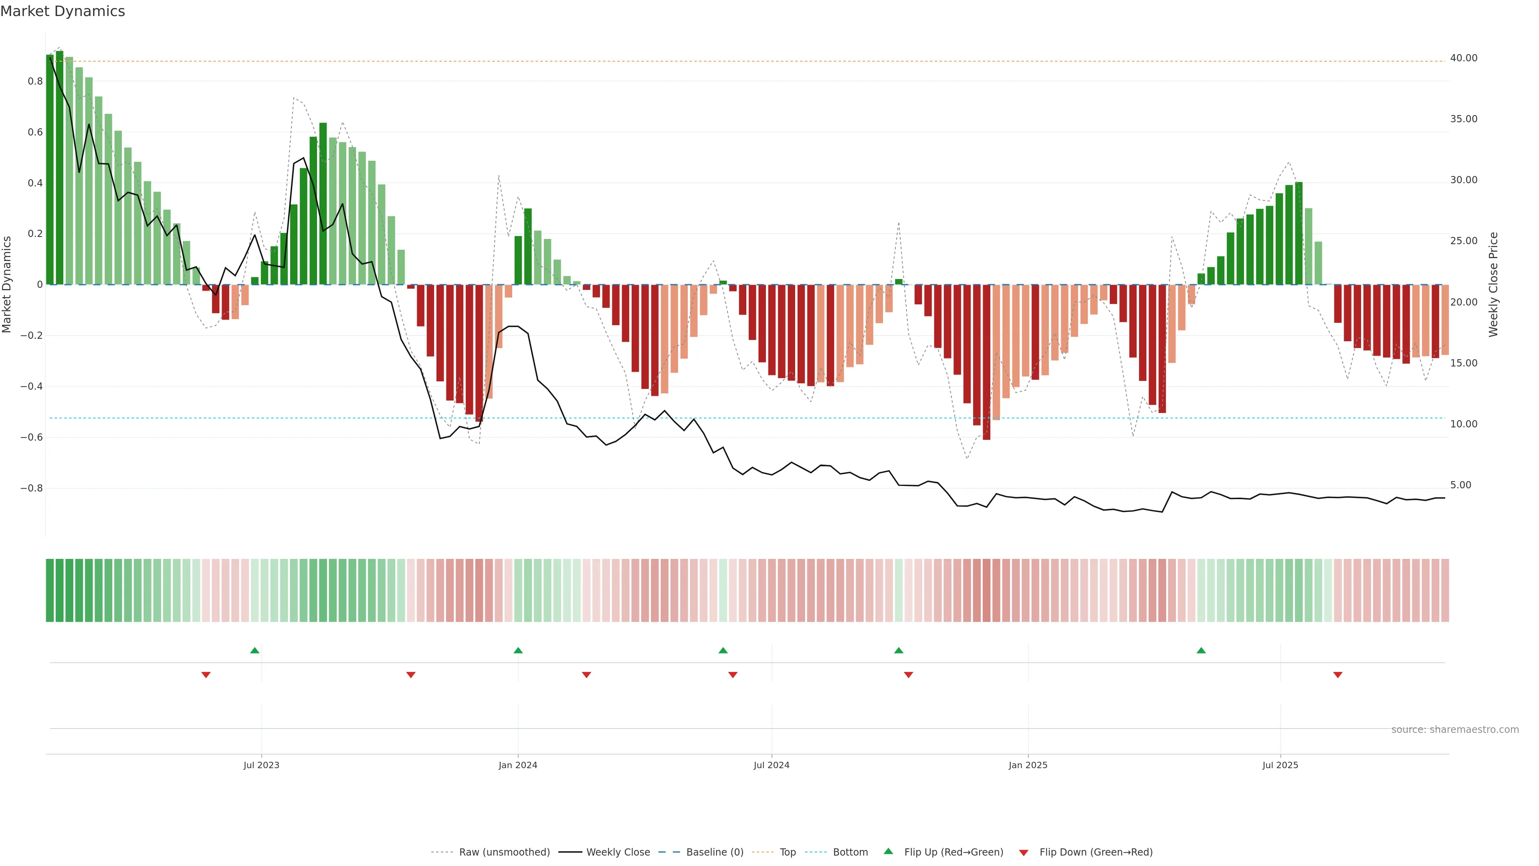
Task: Click the Flip Up legend triangle icon
Action: coord(888,851)
